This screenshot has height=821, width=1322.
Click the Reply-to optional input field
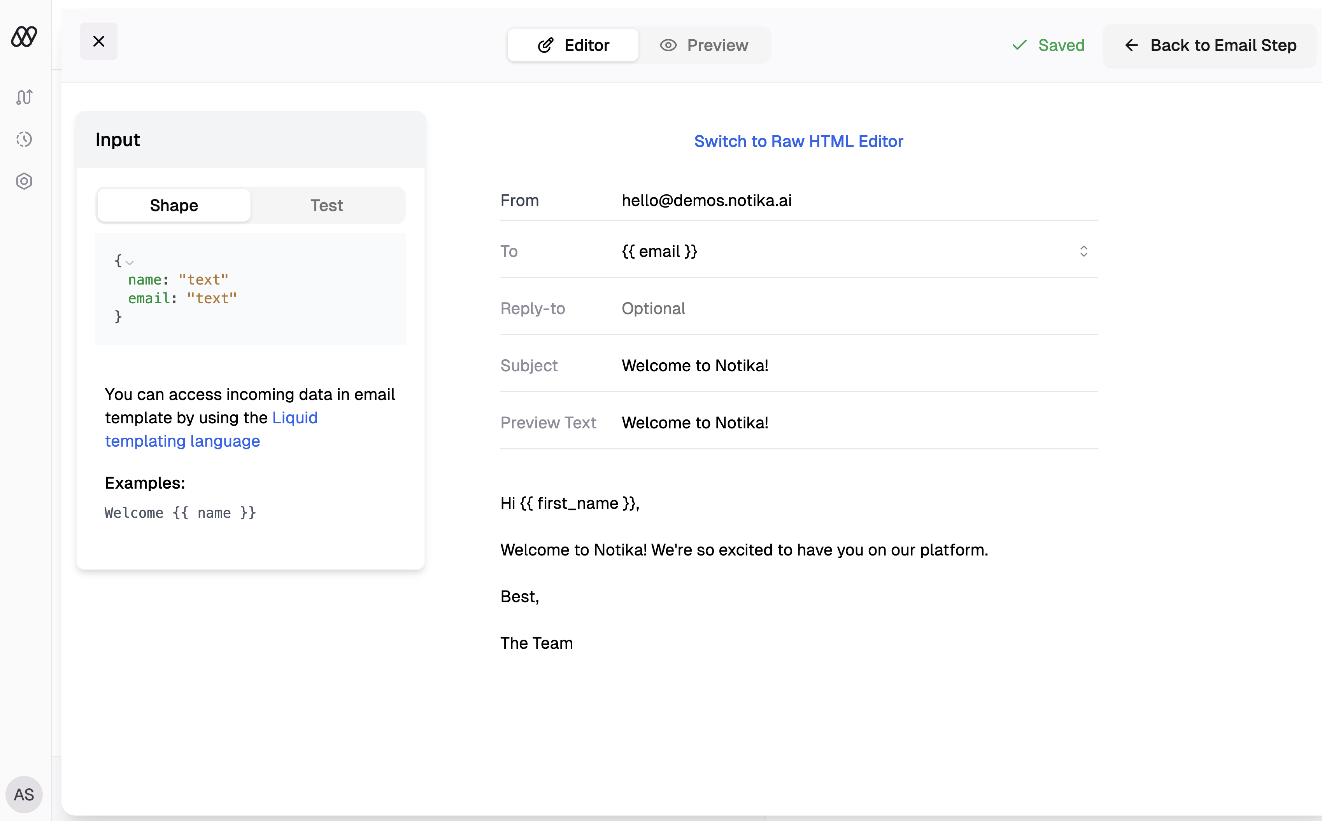761,308
